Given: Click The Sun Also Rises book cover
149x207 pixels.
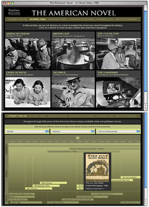Looking at the screenshot, I should click(97, 167).
